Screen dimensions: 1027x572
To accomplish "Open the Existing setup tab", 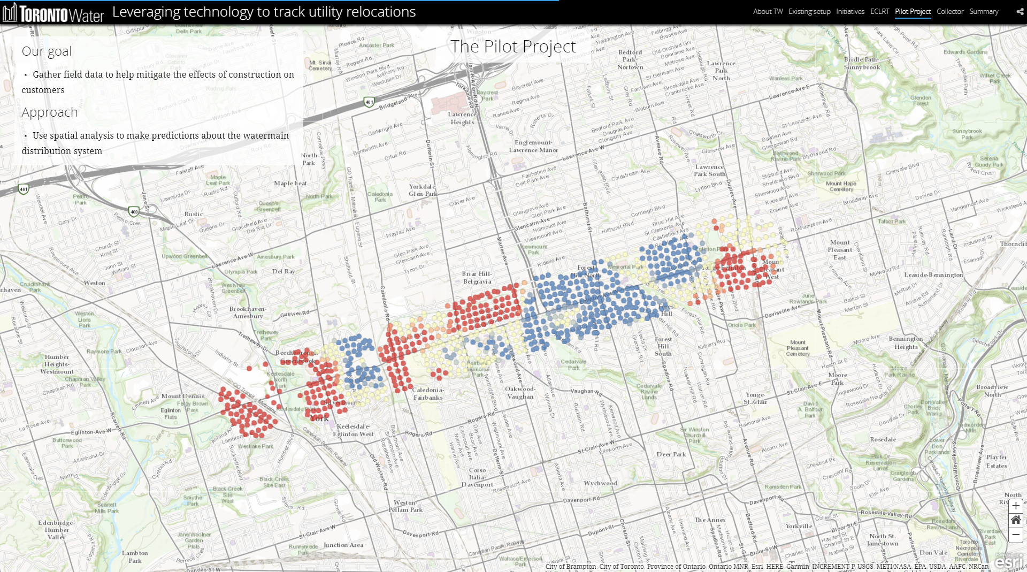I will [x=809, y=12].
